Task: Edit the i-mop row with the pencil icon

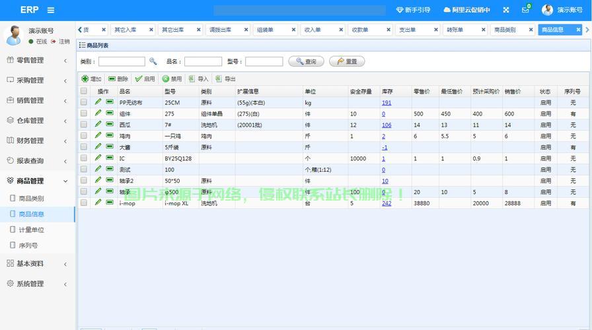Action: tap(98, 202)
